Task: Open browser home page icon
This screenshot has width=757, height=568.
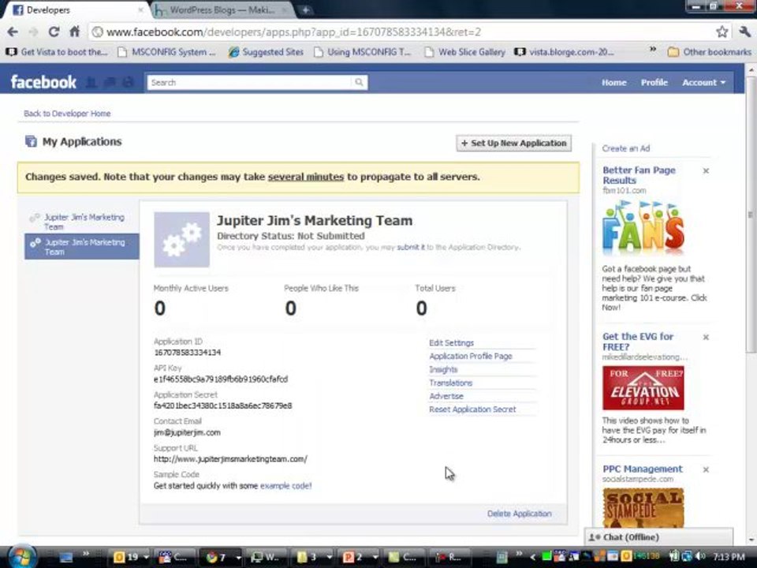Action: pyautogui.click(x=74, y=32)
